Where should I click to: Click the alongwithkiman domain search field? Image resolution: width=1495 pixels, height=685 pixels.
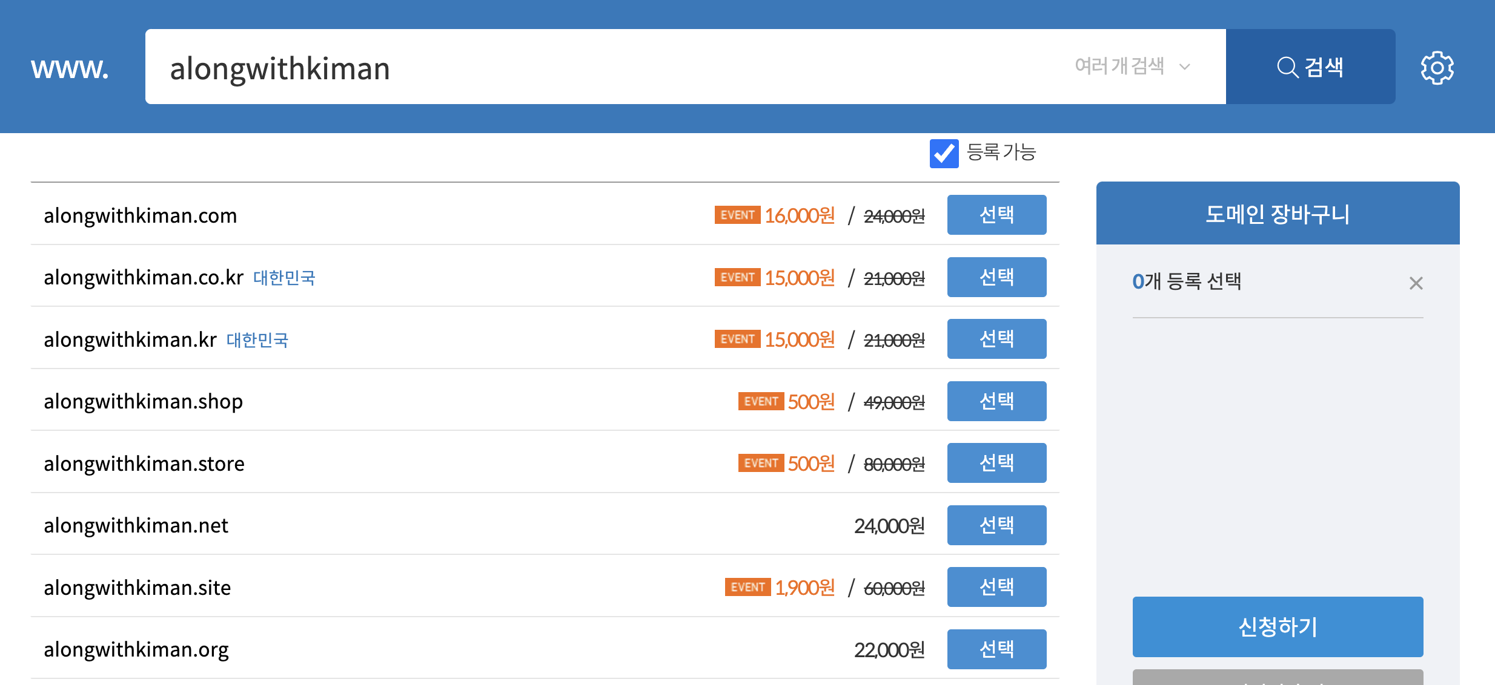(606, 68)
